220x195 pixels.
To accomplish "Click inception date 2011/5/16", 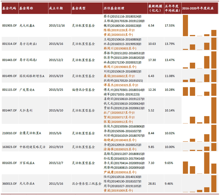I will (x=56, y=183).
